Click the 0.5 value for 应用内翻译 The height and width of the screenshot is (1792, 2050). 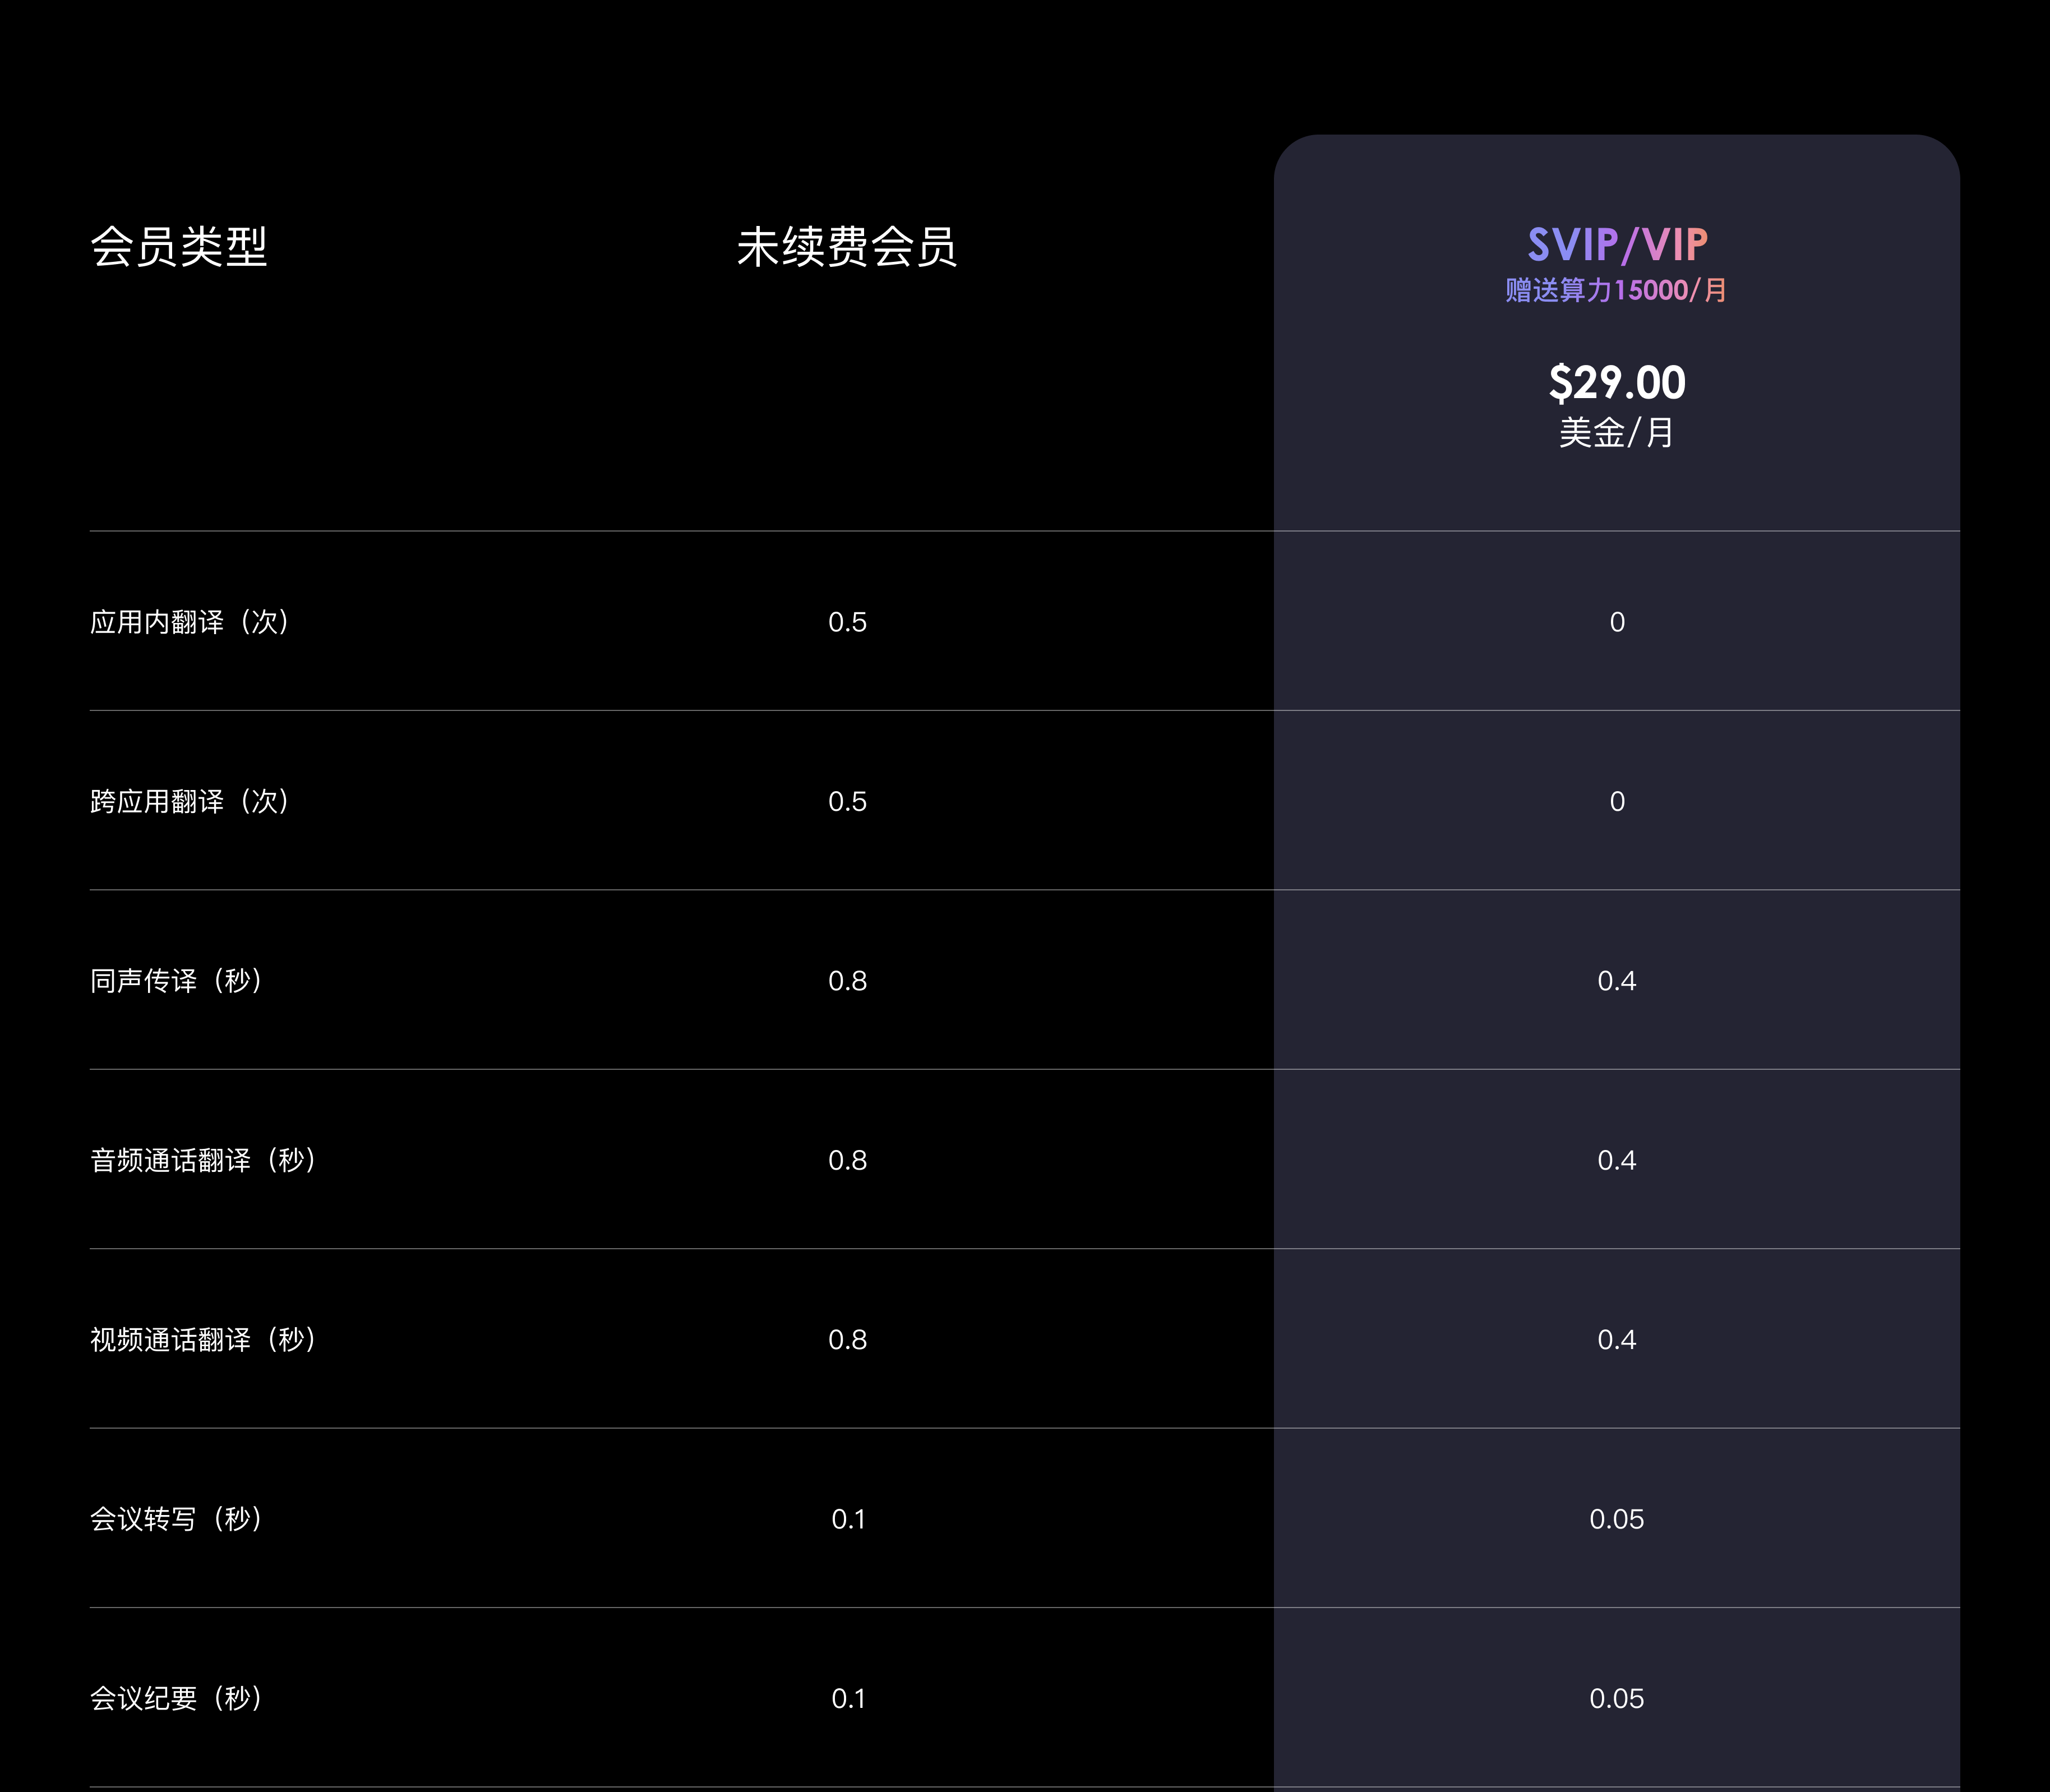[x=847, y=622]
